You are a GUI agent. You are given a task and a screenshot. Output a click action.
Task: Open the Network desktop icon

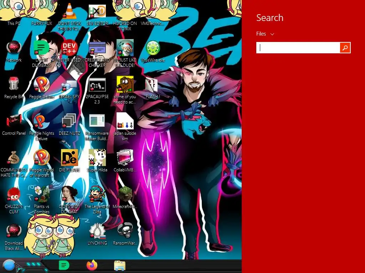tap(14, 51)
